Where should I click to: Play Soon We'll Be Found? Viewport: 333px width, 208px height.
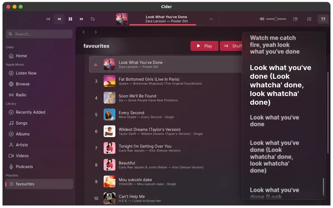(165, 98)
